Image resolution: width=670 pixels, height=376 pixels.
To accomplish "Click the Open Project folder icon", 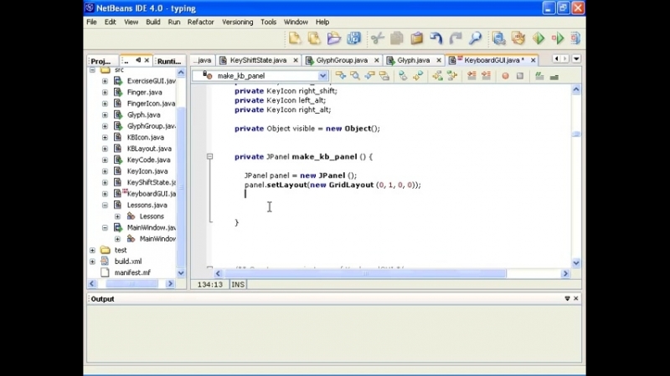I will click(x=334, y=38).
